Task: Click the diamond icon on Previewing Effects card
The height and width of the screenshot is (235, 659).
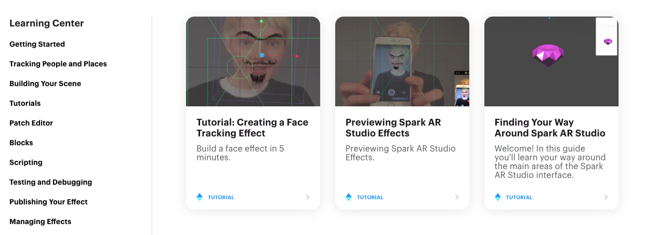Action: pyautogui.click(x=349, y=197)
